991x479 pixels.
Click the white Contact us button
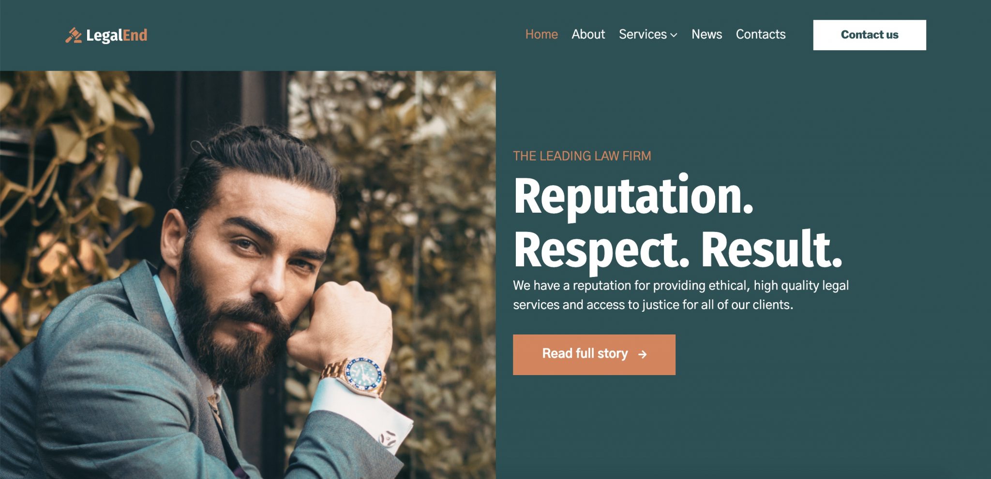point(870,35)
